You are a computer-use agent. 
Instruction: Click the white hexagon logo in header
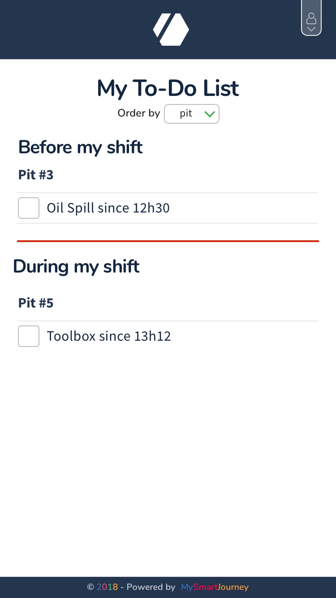click(171, 30)
